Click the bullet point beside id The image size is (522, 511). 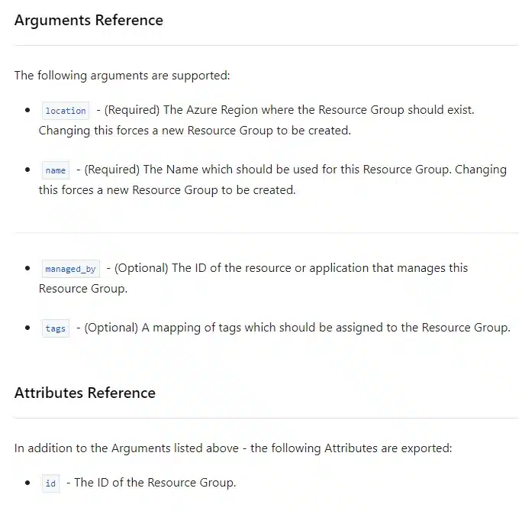28,484
